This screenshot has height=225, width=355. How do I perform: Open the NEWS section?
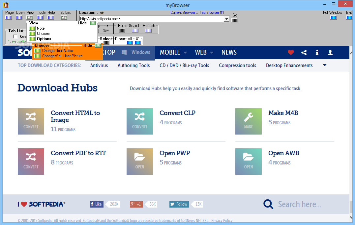point(229,52)
